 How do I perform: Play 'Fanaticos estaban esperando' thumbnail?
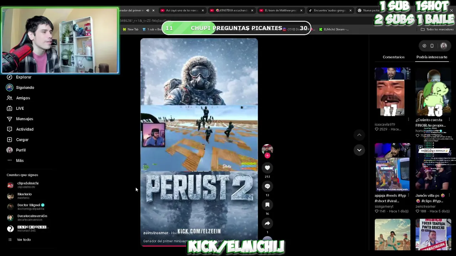tap(392, 167)
